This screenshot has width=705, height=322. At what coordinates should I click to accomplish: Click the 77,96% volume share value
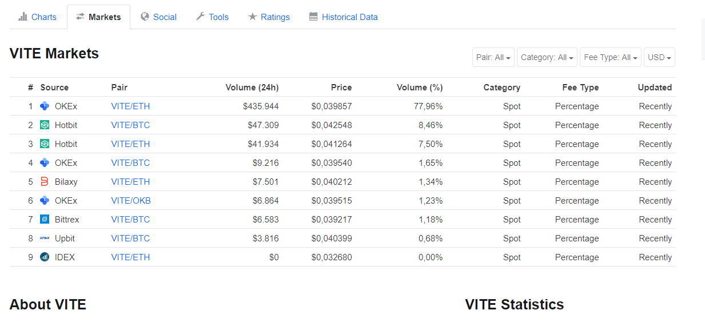(428, 106)
